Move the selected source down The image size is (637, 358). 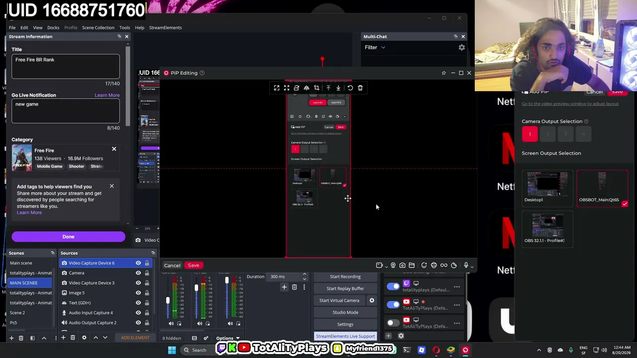tap(105, 338)
